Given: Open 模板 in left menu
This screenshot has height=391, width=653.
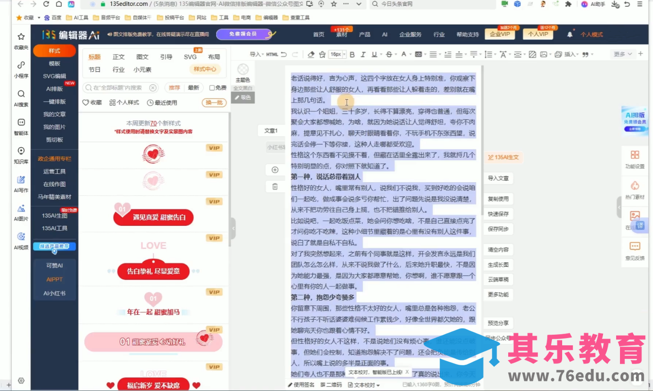Looking at the screenshot, I should coord(54,64).
